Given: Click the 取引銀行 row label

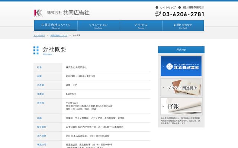Looking at the screenshot, I should 41,127.
